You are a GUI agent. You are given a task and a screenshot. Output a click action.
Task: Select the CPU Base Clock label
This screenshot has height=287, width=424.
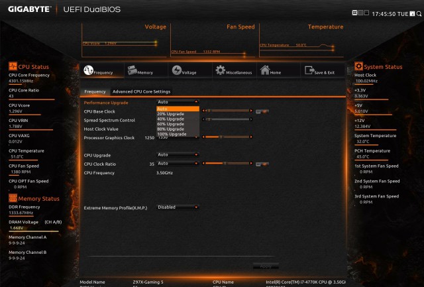point(99,111)
